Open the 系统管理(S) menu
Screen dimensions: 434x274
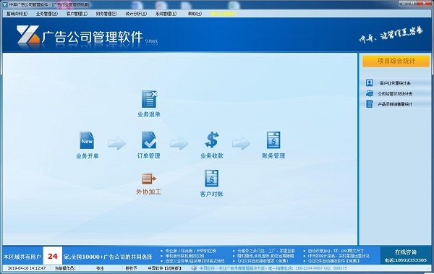coord(166,14)
